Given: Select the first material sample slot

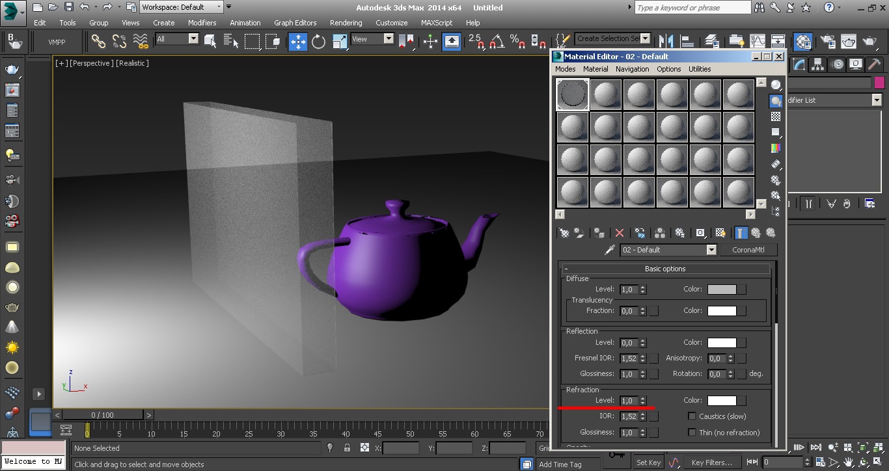Looking at the screenshot, I should [573, 94].
